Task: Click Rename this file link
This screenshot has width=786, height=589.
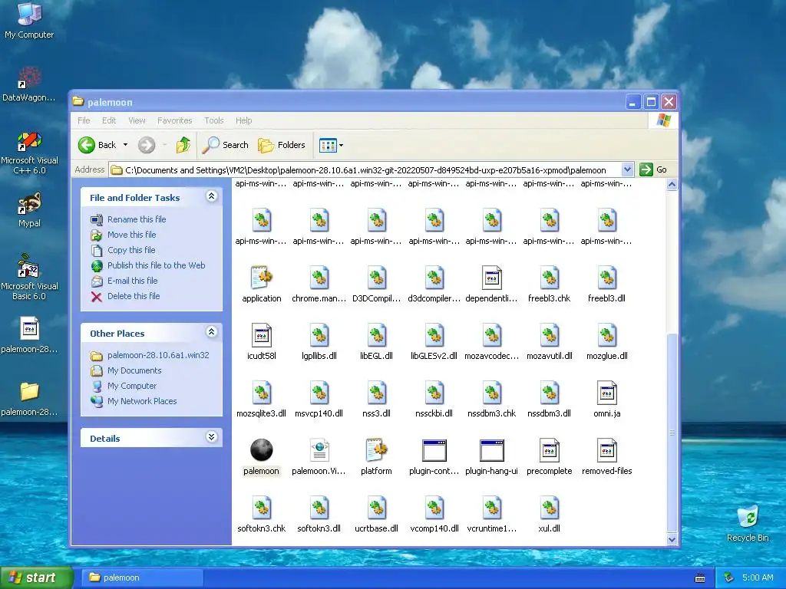Action: pyautogui.click(x=137, y=219)
